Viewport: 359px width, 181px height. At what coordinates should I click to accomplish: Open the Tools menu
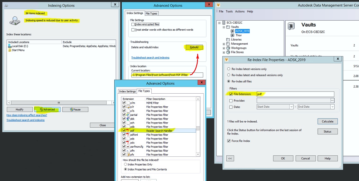229,12
